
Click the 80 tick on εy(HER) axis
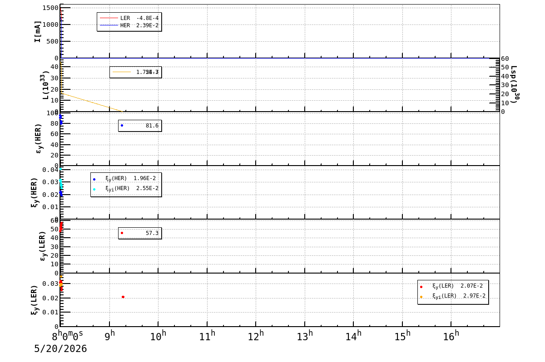(x=54, y=123)
